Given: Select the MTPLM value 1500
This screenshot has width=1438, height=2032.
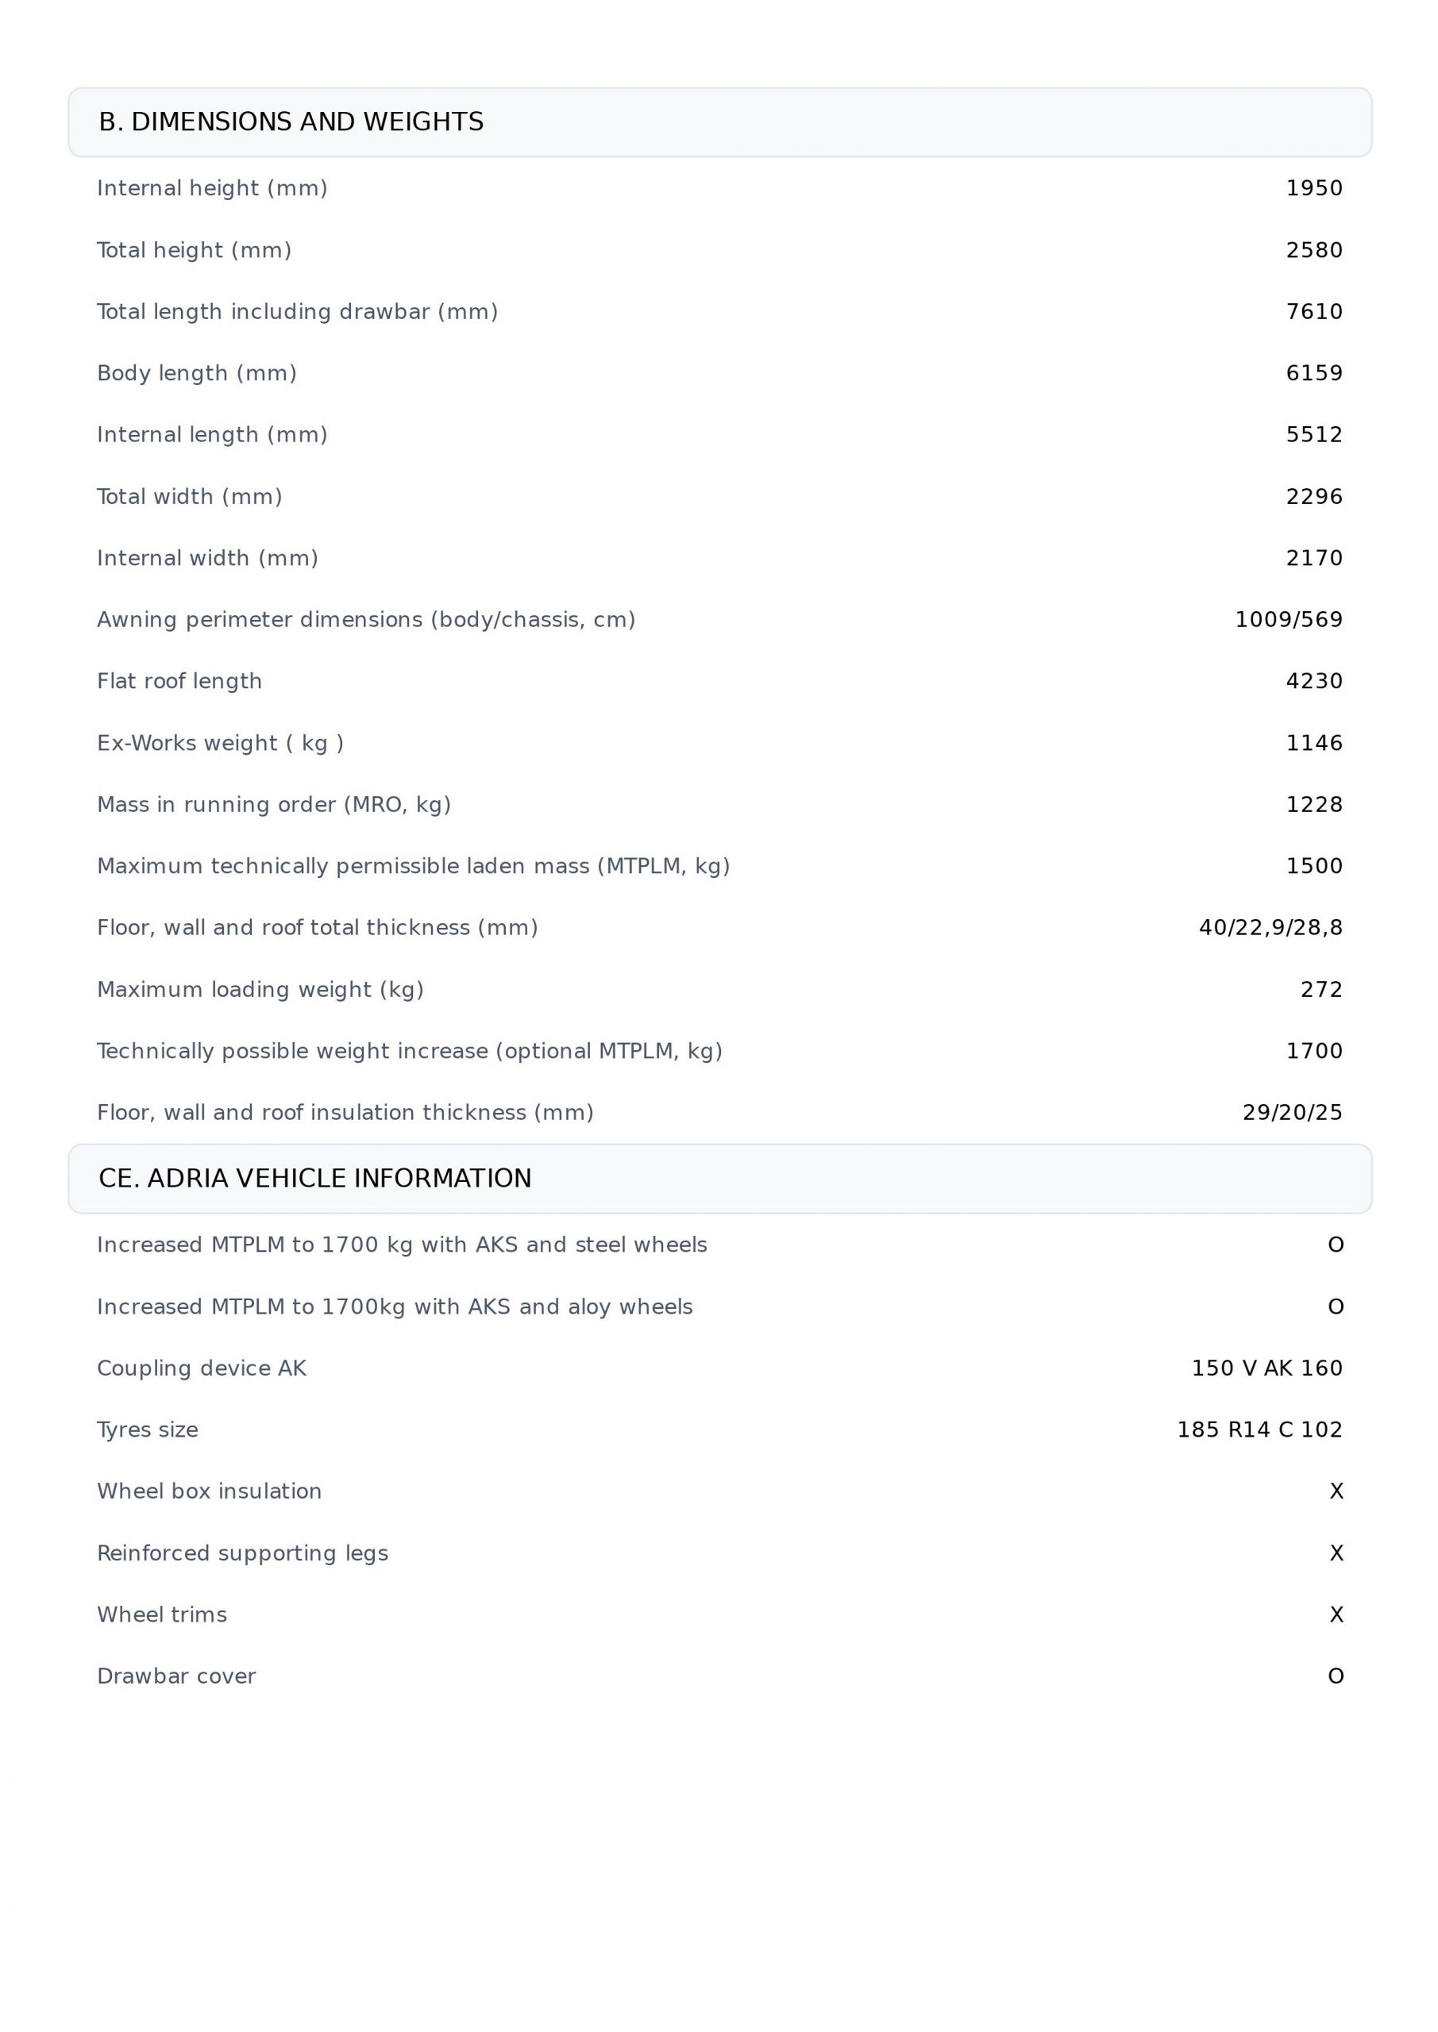Looking at the screenshot, I should (x=1314, y=867).
